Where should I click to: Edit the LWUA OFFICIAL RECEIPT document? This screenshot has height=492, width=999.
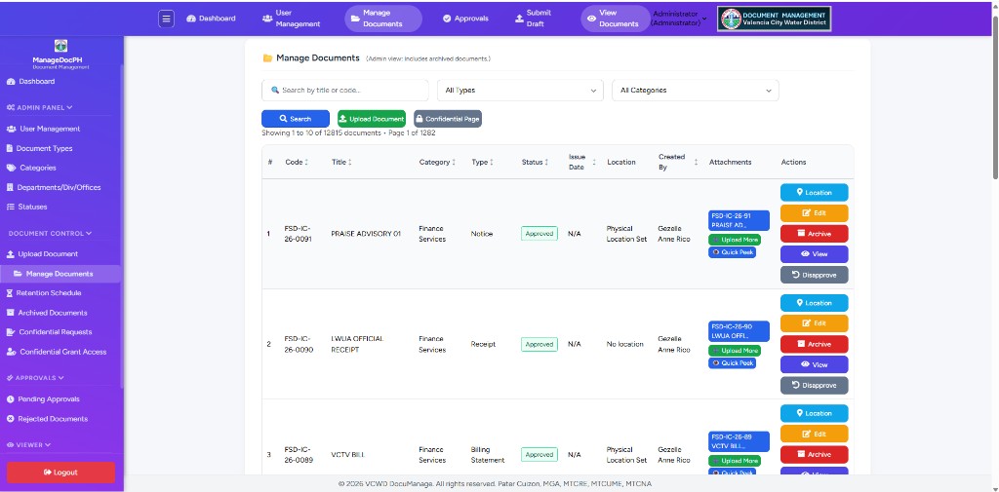click(815, 323)
